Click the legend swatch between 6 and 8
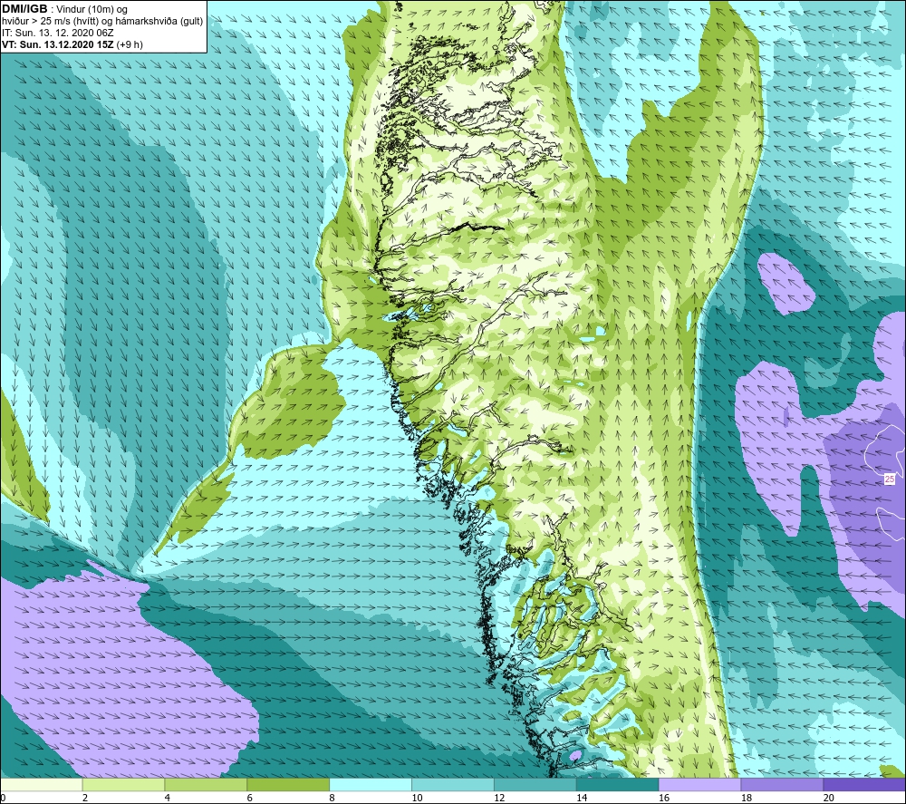 point(288,784)
